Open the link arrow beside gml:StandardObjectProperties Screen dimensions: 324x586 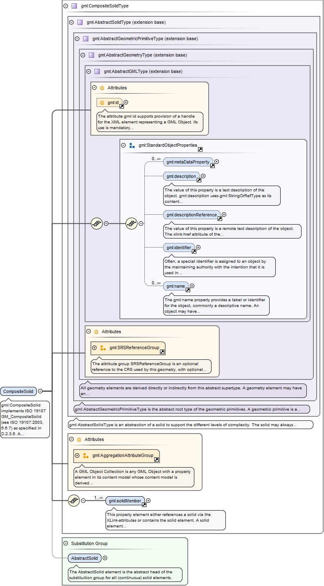tap(200, 149)
